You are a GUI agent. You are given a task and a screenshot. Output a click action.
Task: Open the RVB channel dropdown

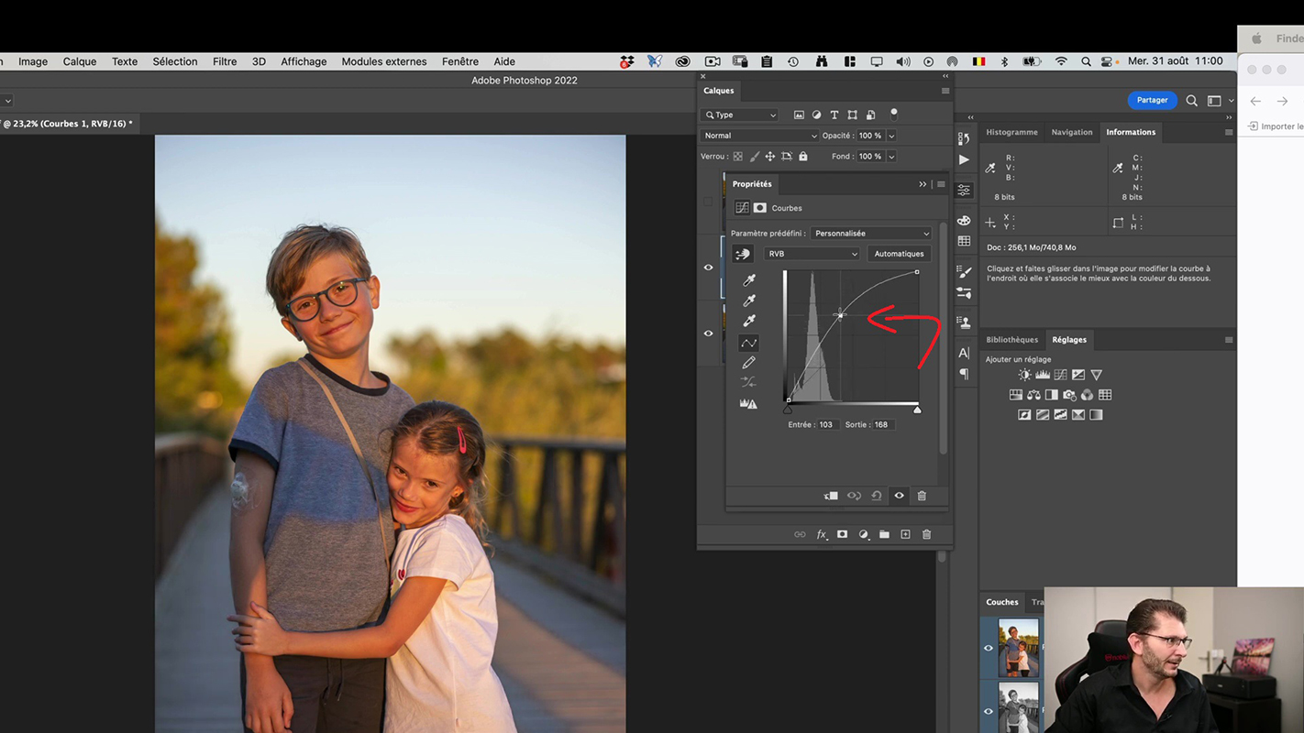812,254
